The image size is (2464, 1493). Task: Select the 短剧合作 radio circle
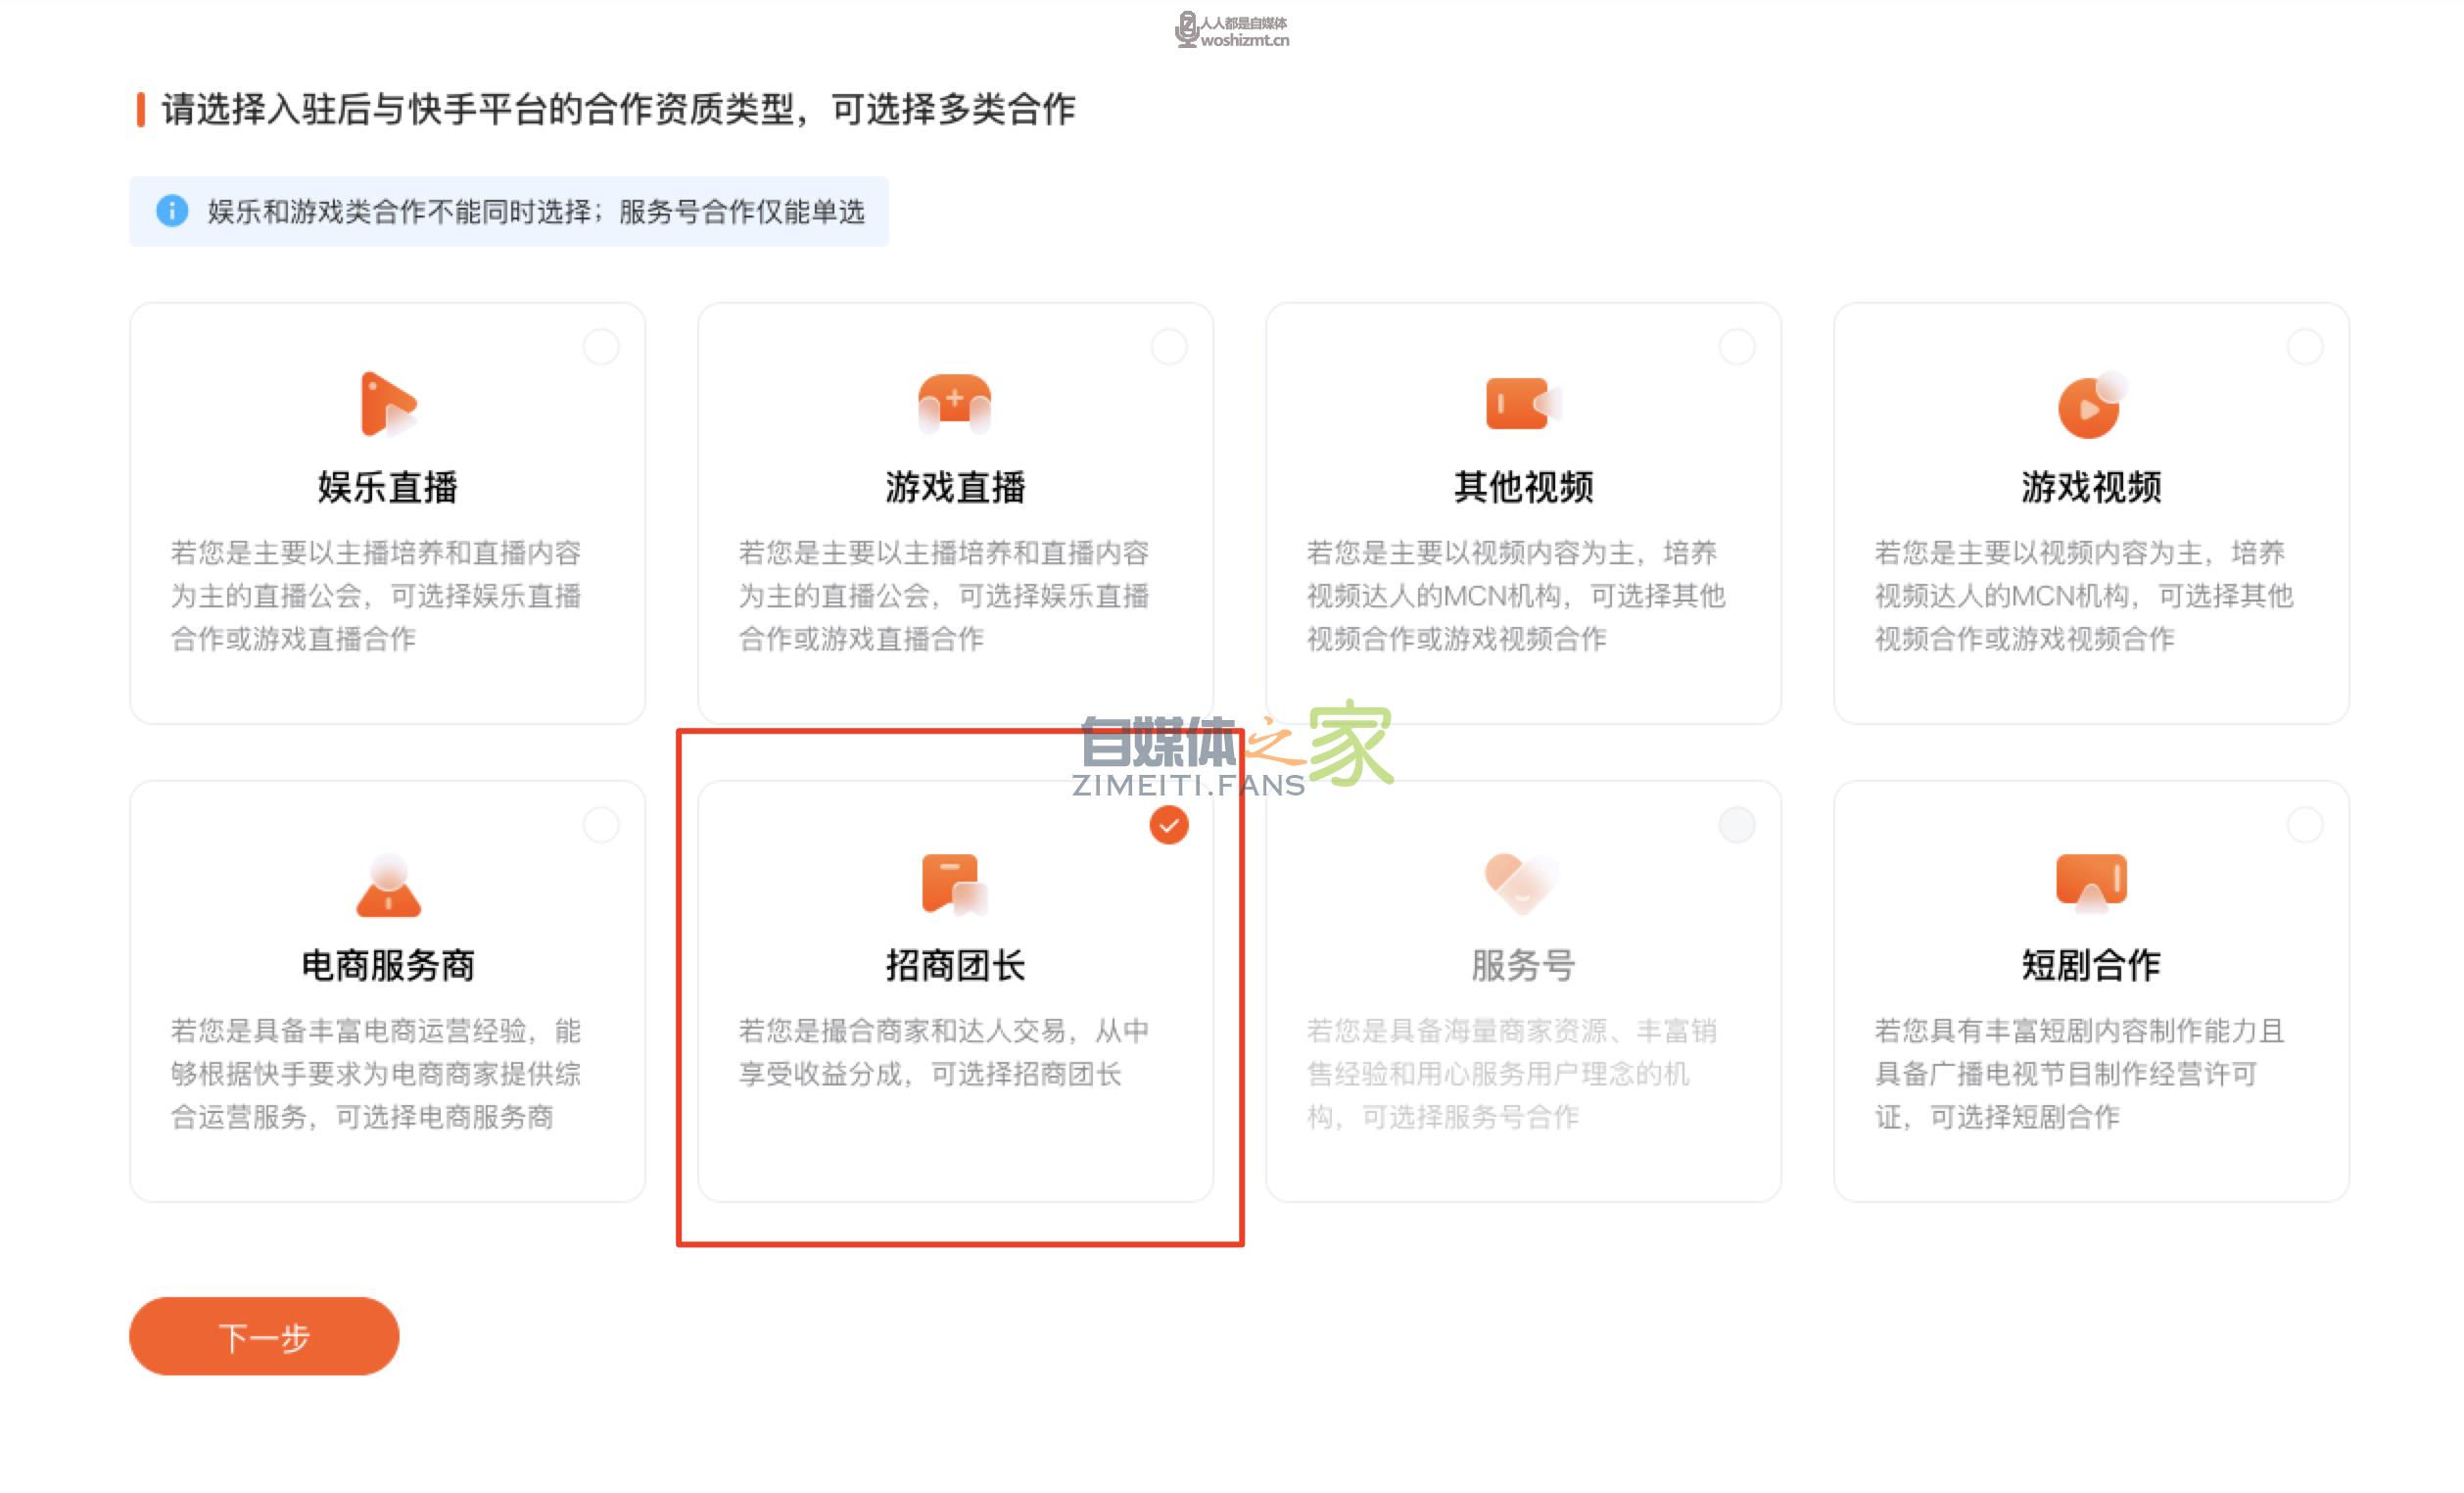pos(2305,825)
